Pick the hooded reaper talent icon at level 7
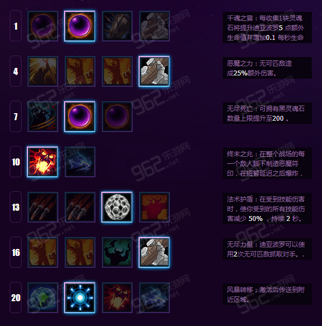The width and height of the screenshot is (322, 326). (43, 116)
